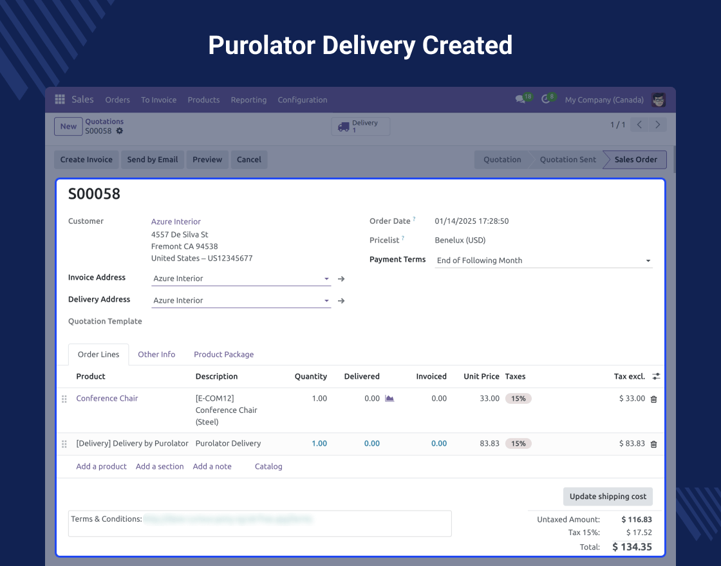The height and width of the screenshot is (566, 721).
Task: Click Send by Email button
Action: point(152,160)
